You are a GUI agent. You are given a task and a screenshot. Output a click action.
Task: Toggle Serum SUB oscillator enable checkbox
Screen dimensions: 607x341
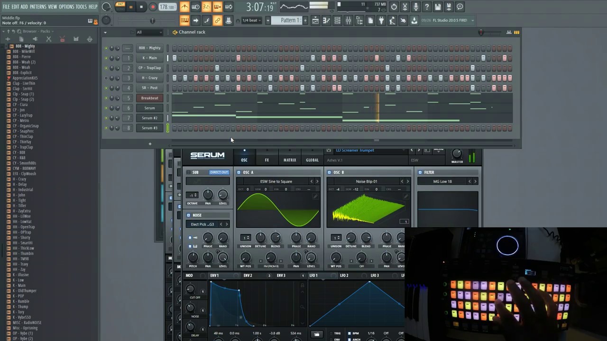coord(188,172)
